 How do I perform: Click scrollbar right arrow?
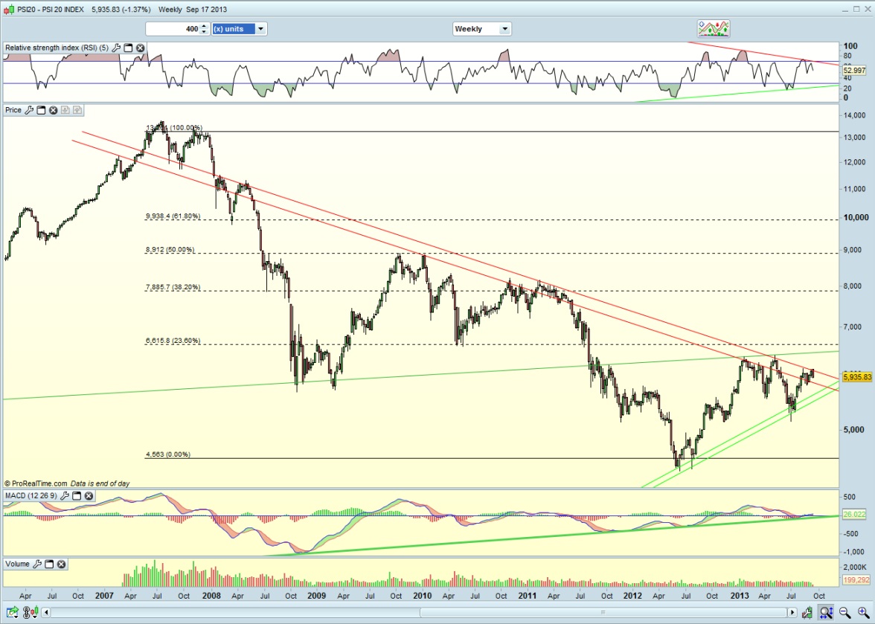(x=792, y=612)
